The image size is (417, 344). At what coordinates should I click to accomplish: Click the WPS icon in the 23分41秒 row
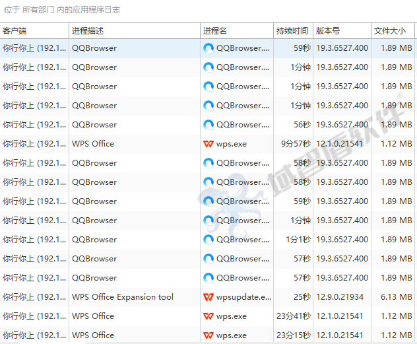click(x=208, y=316)
